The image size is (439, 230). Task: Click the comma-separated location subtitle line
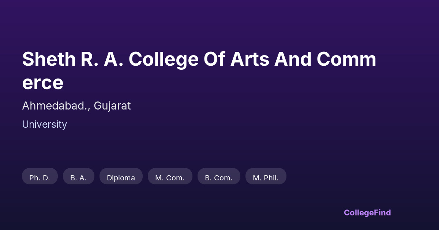coord(76,106)
